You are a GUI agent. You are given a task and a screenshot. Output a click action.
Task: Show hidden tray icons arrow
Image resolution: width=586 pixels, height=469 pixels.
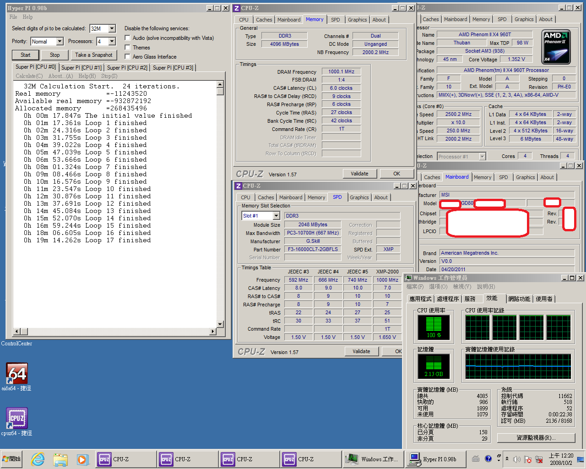(507, 458)
